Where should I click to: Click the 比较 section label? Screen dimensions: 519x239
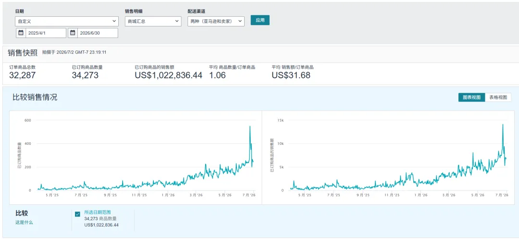(x=22, y=213)
